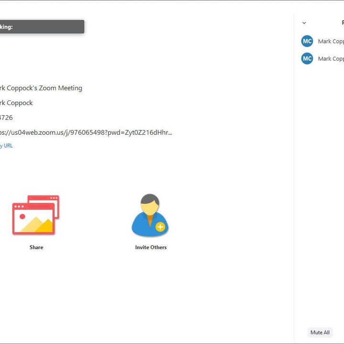
Task: Click the Zoom Meeting topic text
Action: pyautogui.click(x=41, y=88)
